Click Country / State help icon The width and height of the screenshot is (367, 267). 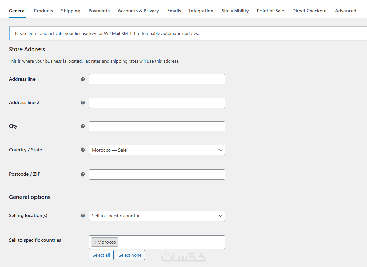pos(83,150)
